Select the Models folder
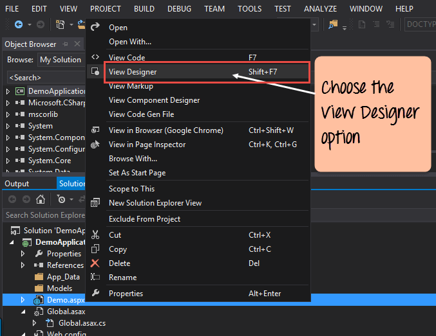The height and width of the screenshot is (336, 436). pyautogui.click(x=59, y=288)
